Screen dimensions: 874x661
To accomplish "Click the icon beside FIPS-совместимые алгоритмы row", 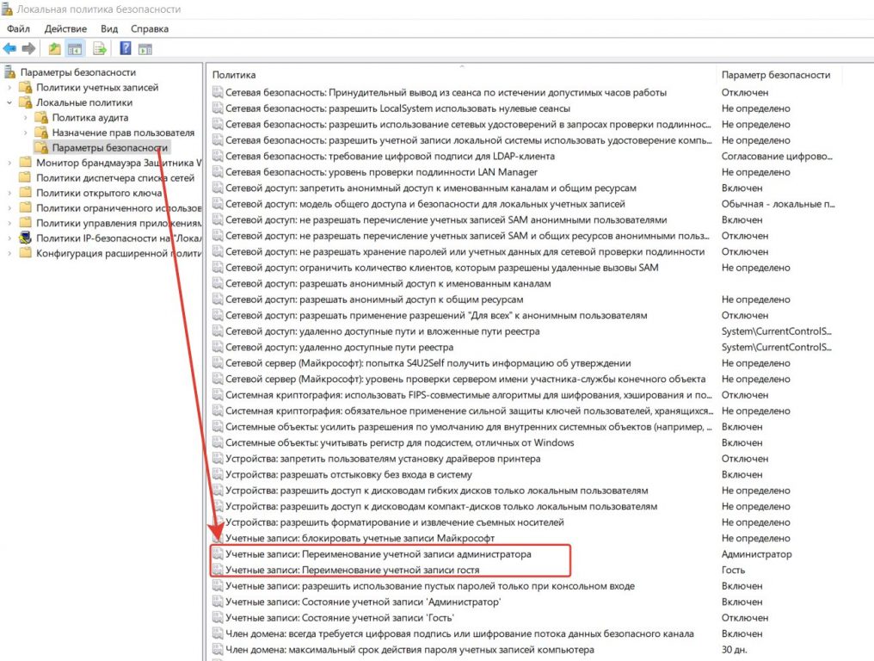I will click(218, 395).
